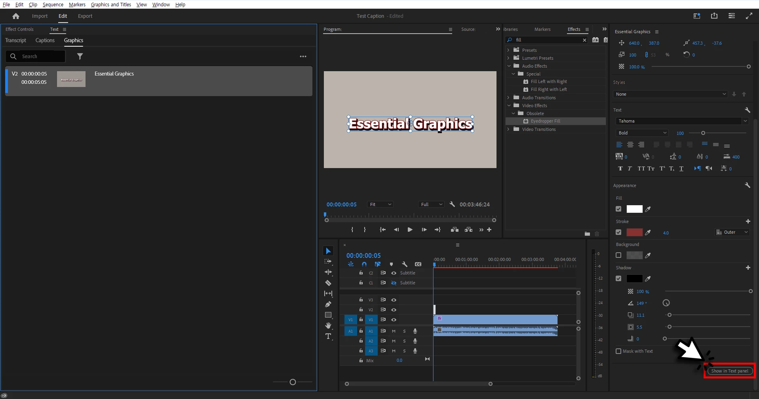Enable the Background checkbox
759x399 pixels.
[618, 255]
